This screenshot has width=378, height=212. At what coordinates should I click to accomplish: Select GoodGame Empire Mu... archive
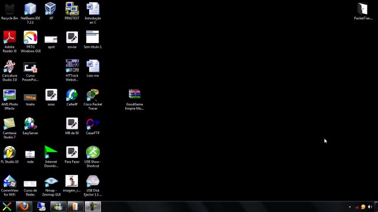(x=134, y=100)
